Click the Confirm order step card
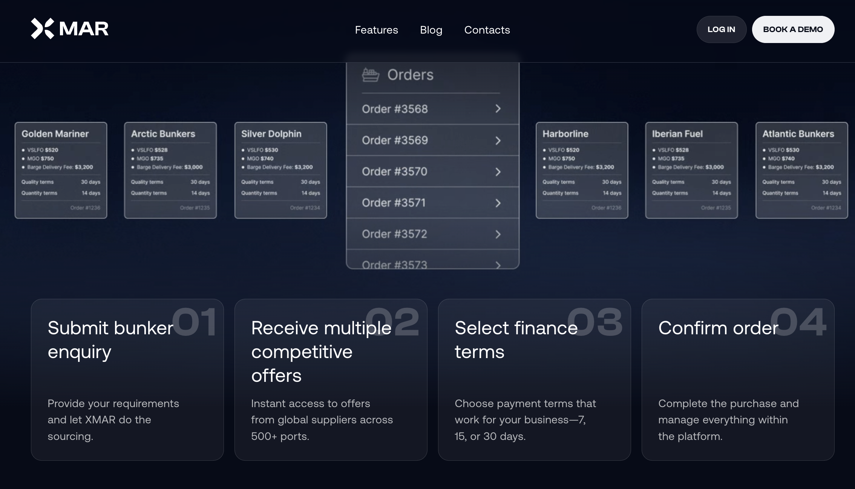The width and height of the screenshot is (855, 489). pyautogui.click(x=738, y=380)
